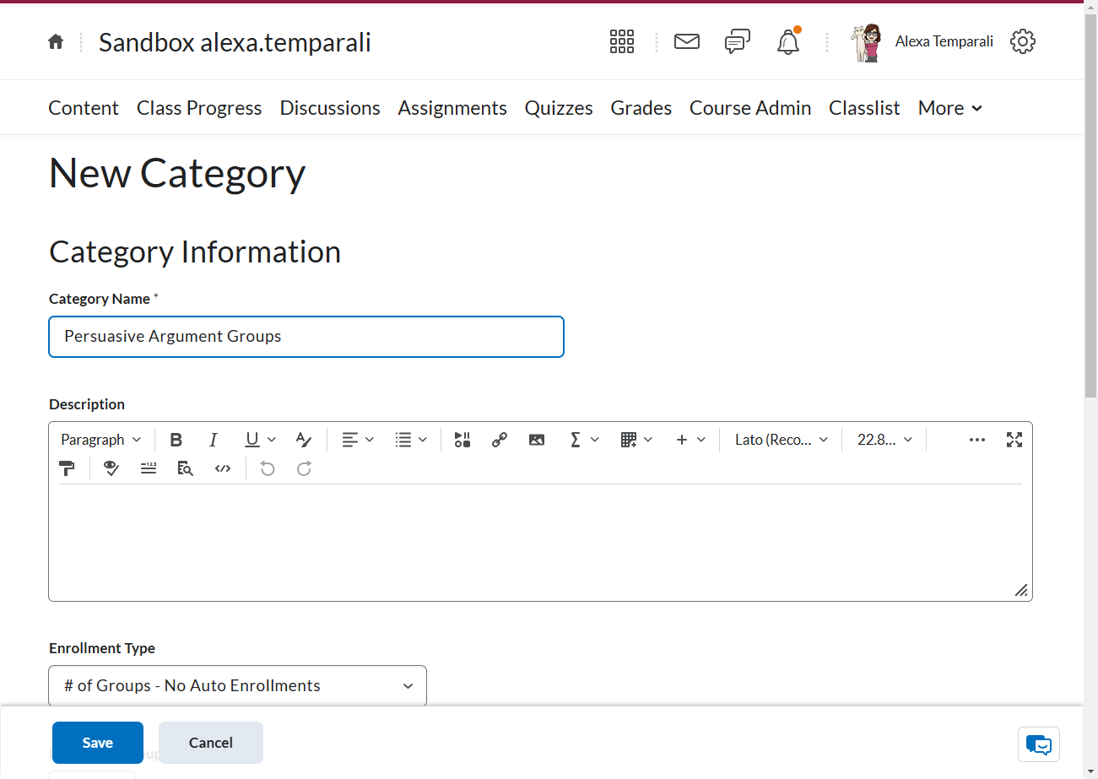Open the chat support widget
1098x779 pixels.
(x=1039, y=744)
